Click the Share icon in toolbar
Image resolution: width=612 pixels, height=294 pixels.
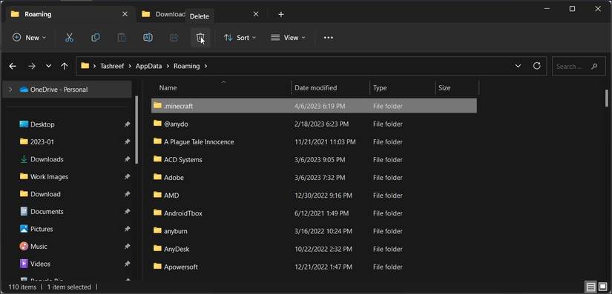coord(174,38)
